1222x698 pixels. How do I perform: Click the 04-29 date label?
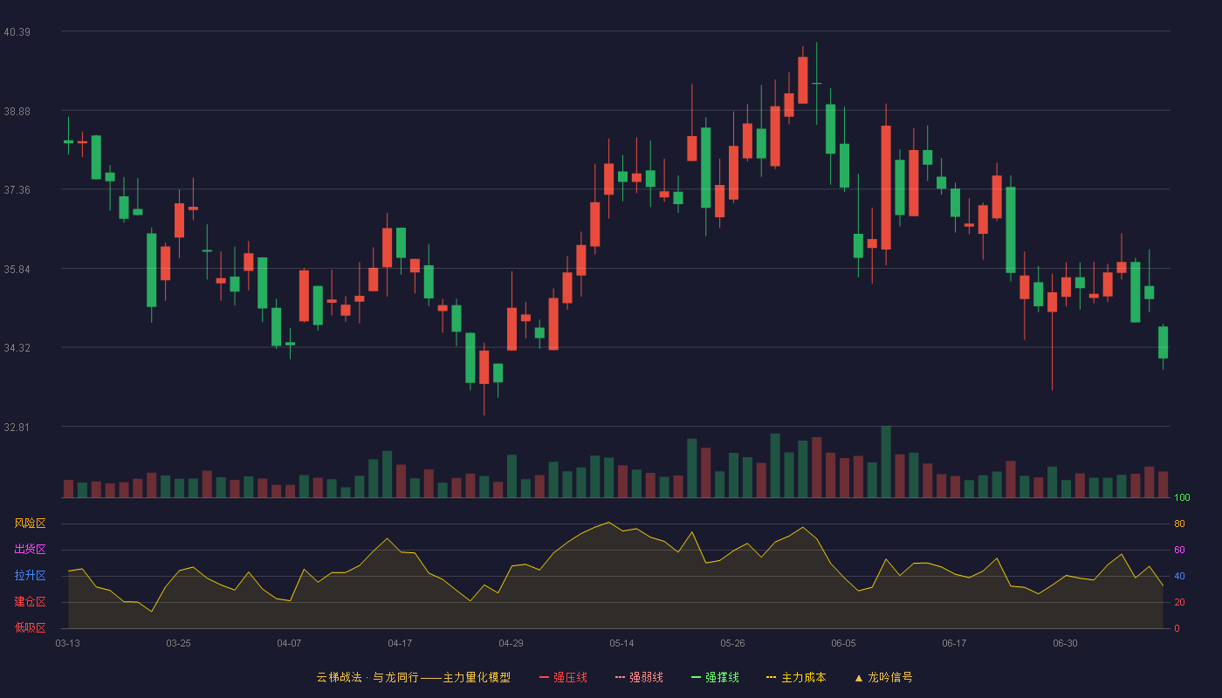point(511,643)
